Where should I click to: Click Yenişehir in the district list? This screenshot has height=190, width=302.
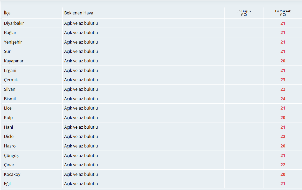13,42
